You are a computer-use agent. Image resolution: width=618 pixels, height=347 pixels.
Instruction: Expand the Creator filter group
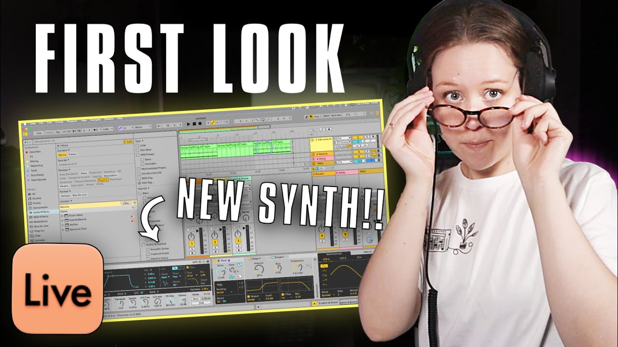pyautogui.click(x=66, y=201)
